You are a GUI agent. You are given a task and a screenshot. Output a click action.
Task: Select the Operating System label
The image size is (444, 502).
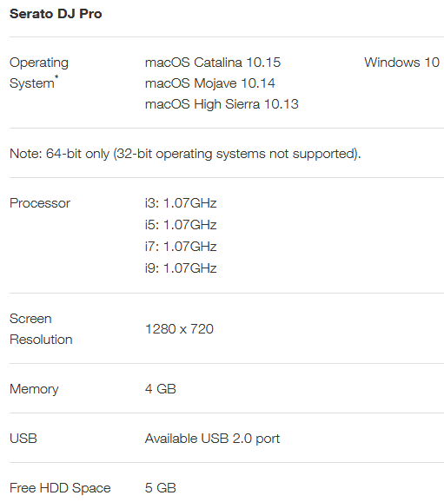[x=39, y=73]
